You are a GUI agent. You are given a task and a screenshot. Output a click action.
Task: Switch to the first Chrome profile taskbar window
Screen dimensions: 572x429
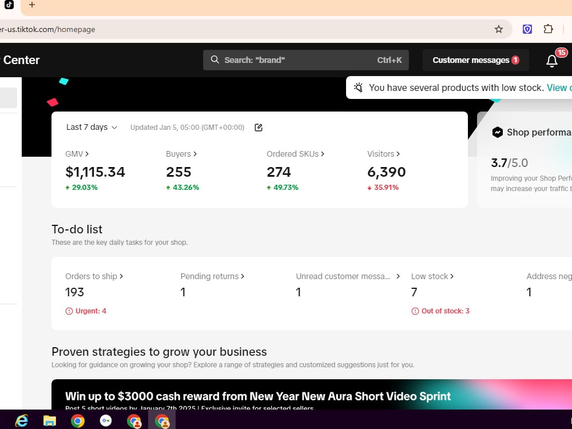tap(134, 420)
